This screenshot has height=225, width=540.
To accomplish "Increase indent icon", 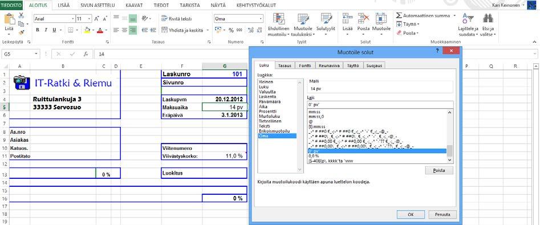I will (x=153, y=30).
